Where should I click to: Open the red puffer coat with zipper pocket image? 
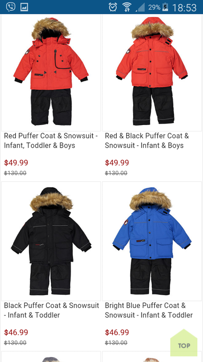[x=51, y=72]
